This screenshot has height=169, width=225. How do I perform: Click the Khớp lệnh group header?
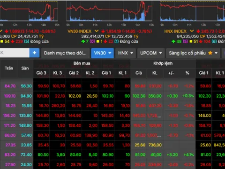[163, 63]
